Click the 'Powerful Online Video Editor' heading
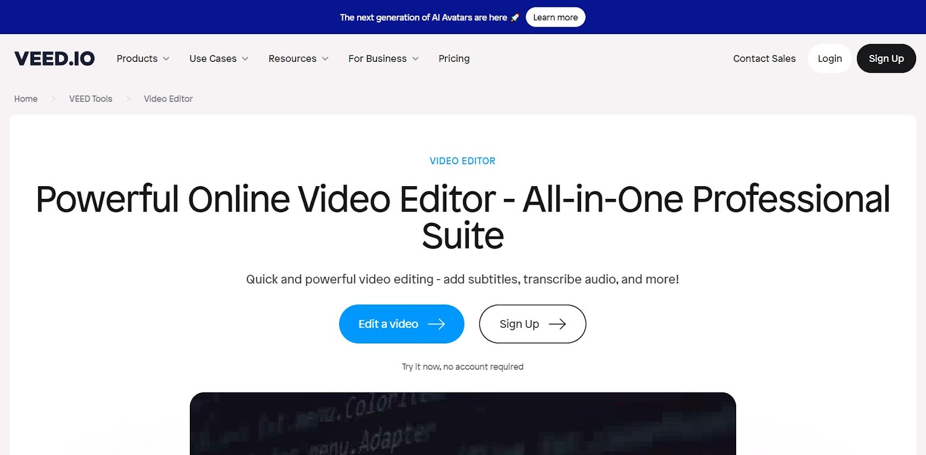Screen dimensions: 926x455 [463, 217]
